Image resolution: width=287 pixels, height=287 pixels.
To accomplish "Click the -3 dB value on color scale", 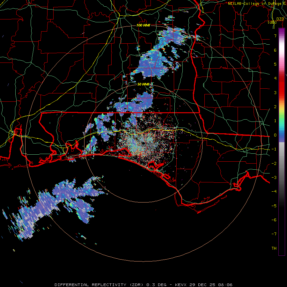I will click(x=274, y=178).
